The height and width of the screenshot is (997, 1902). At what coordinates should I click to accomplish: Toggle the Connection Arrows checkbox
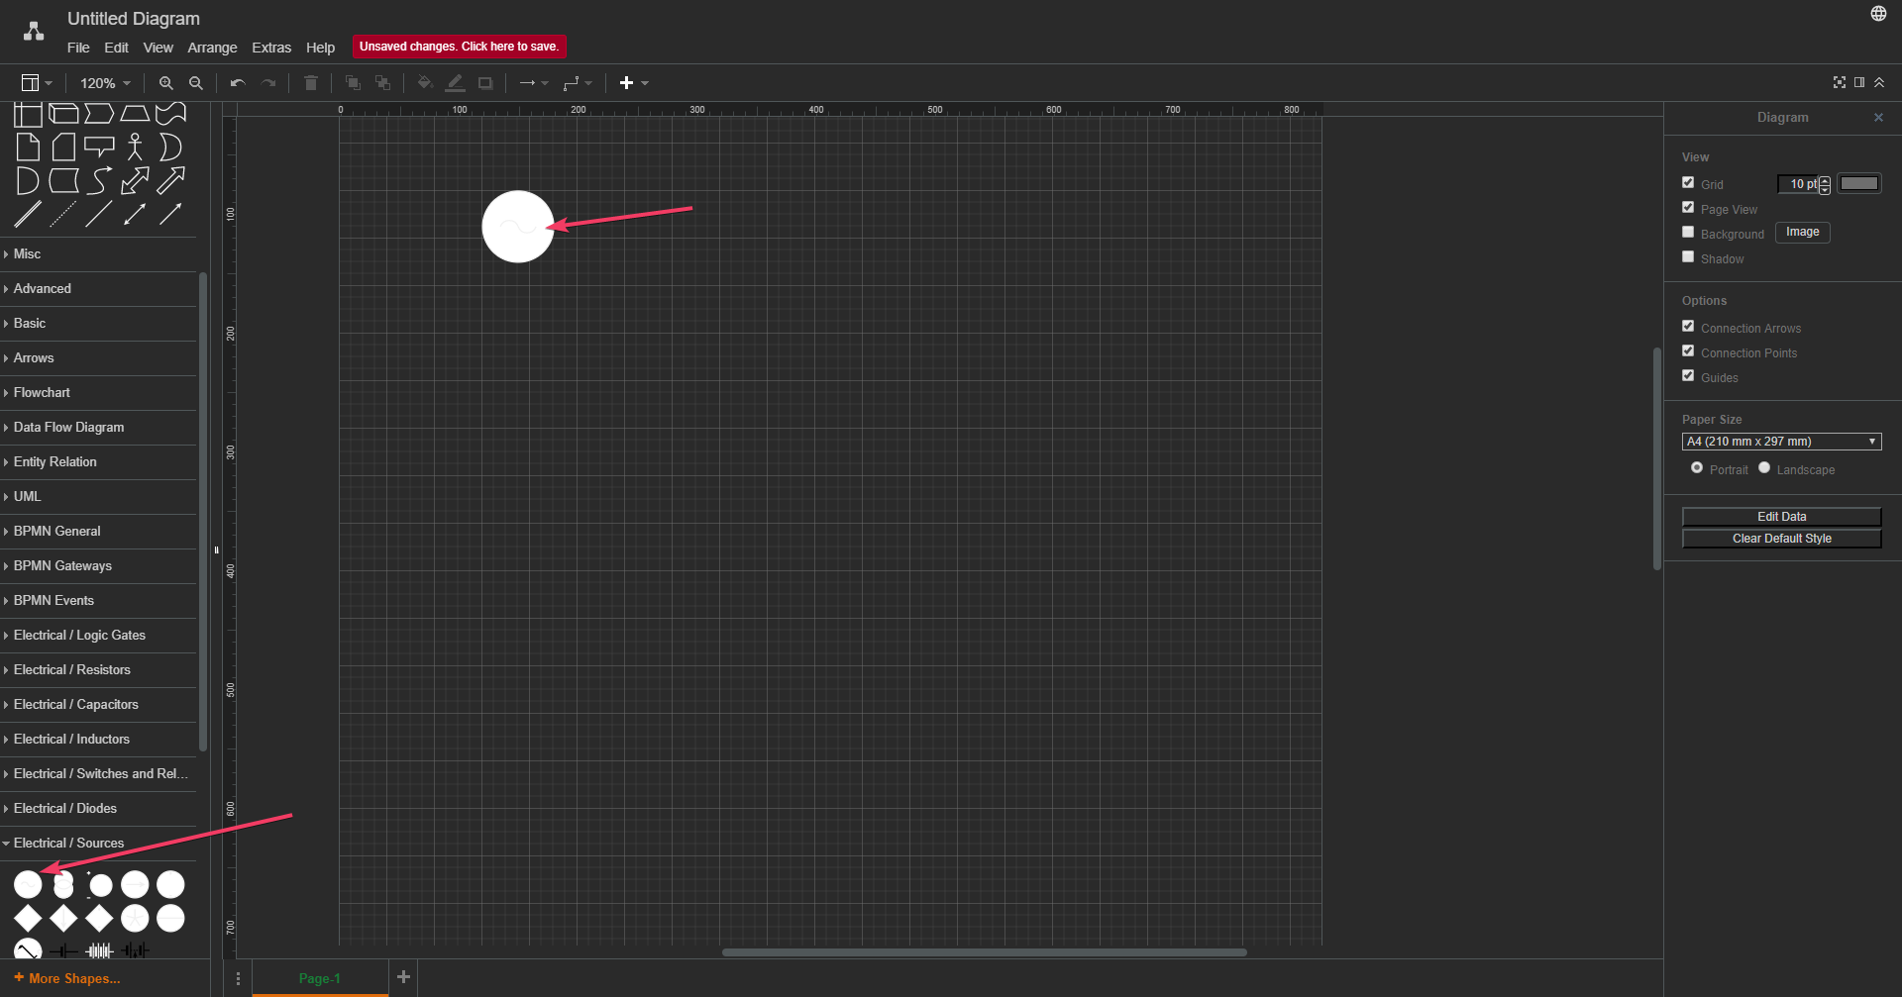point(1688,327)
